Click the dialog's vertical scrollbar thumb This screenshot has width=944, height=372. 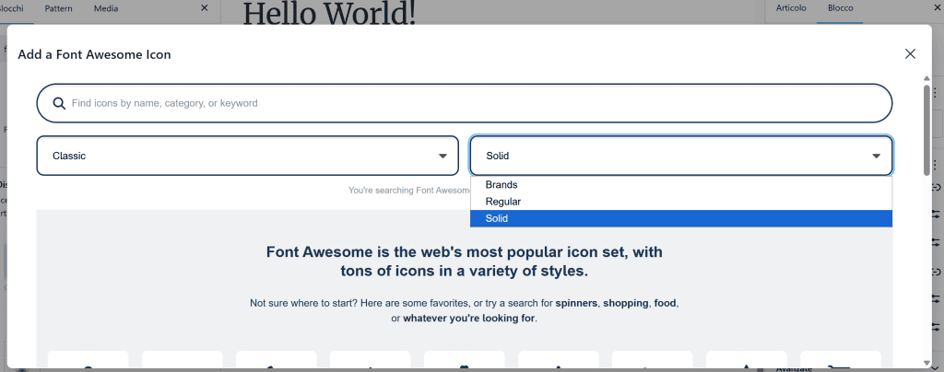[926, 130]
